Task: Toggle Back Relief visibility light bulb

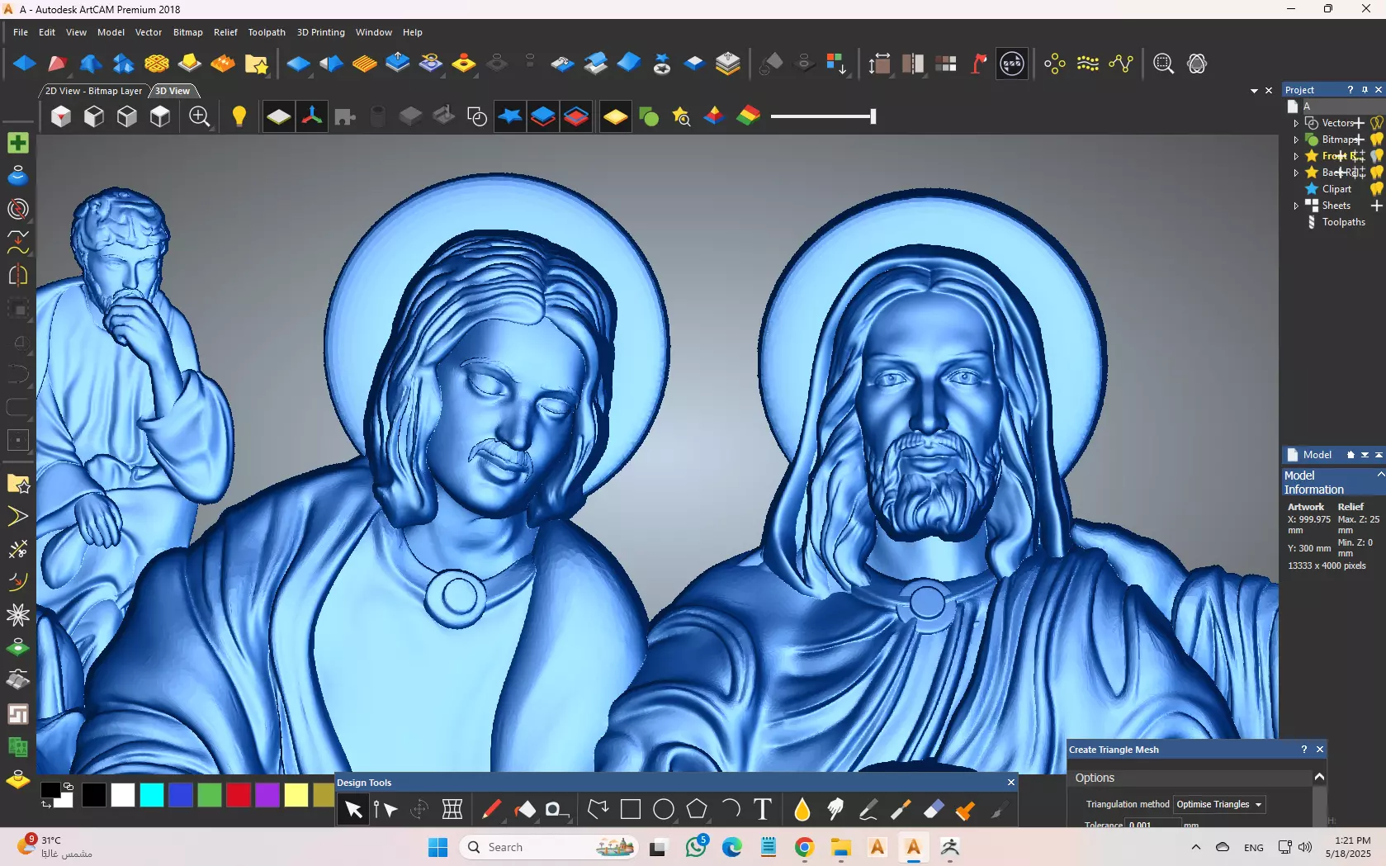Action: coord(1376,173)
